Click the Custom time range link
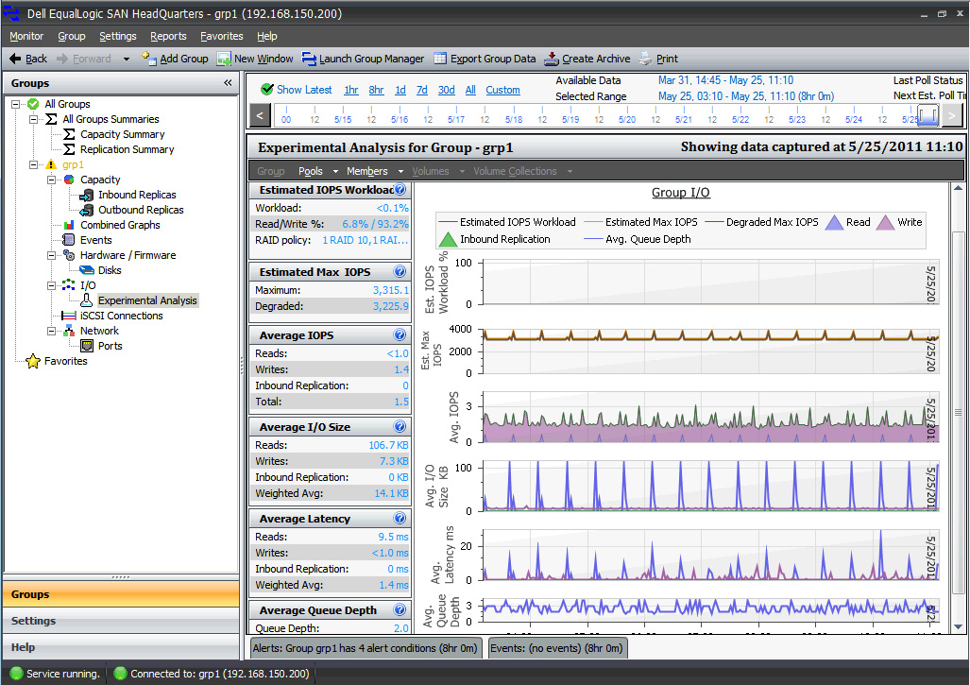Screen dimensions: 970x685 [x=502, y=90]
